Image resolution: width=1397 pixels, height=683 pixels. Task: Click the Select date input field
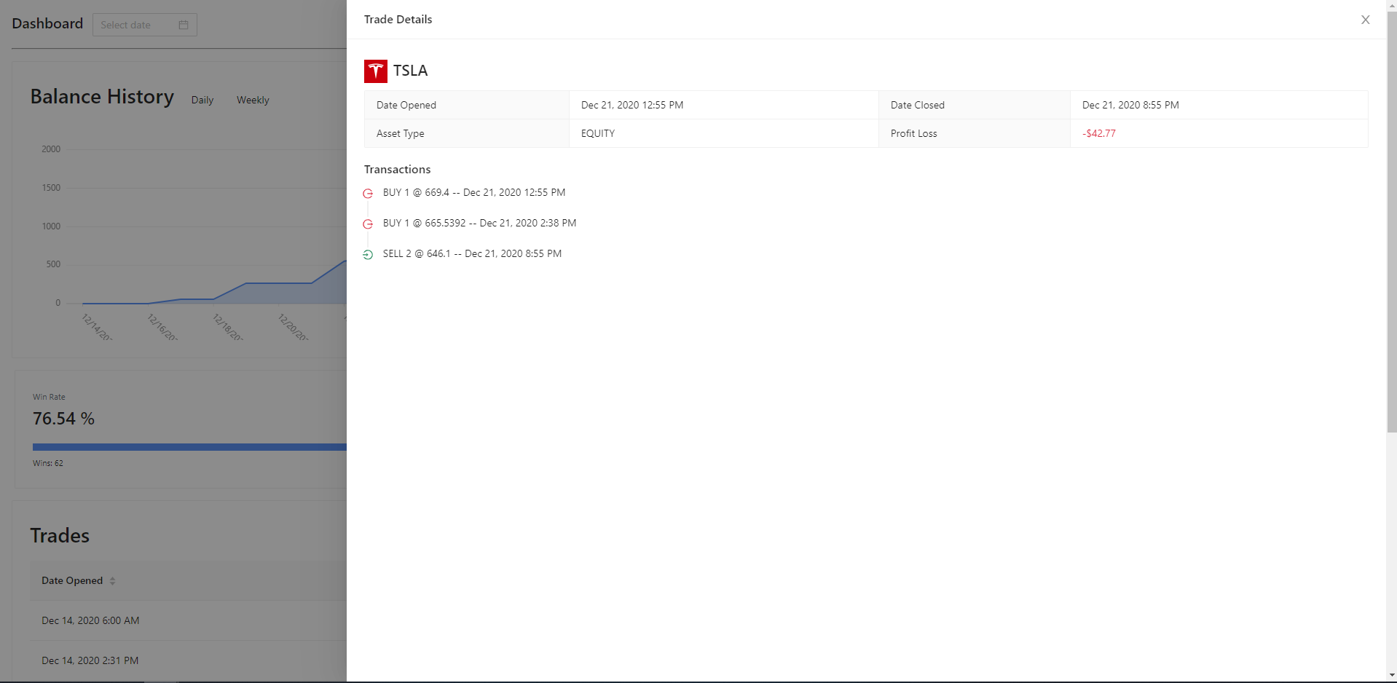pyautogui.click(x=135, y=25)
